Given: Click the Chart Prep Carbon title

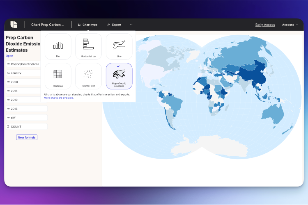Looking at the screenshot, I should (48, 25).
